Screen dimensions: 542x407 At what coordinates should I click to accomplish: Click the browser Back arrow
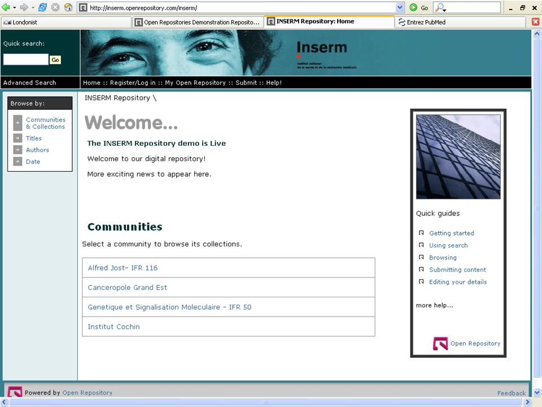pos(6,7)
